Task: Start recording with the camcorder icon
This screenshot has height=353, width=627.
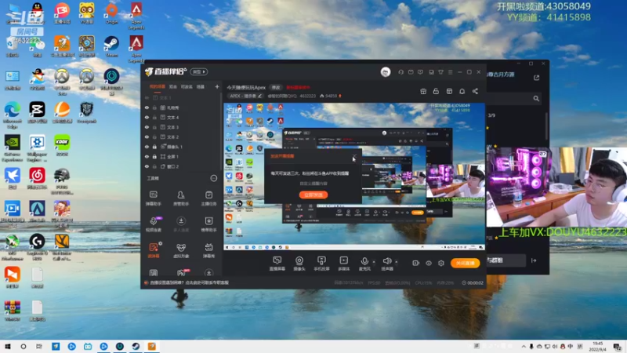Action: tap(416, 263)
